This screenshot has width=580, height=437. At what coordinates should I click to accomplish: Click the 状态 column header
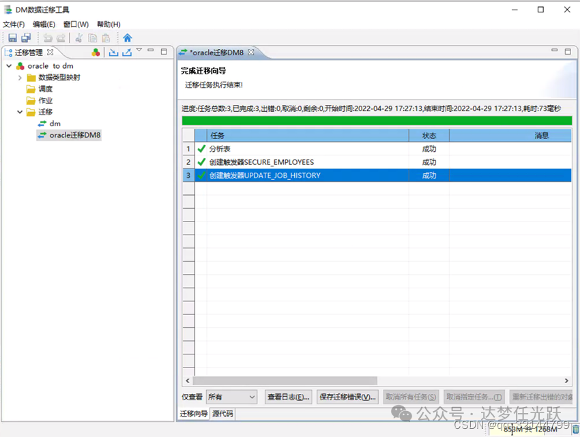[429, 136]
